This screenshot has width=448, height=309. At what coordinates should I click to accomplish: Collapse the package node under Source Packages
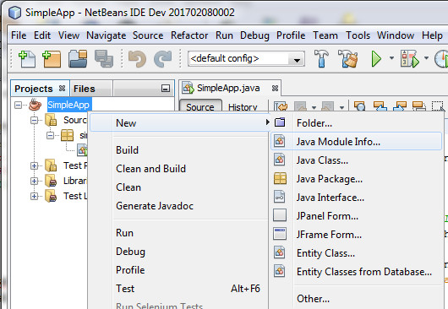[50, 135]
